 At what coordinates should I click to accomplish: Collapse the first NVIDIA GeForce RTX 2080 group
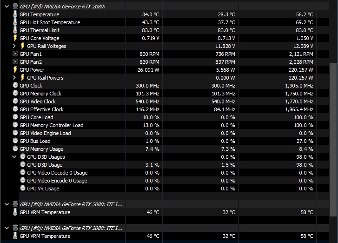pos(7,7)
